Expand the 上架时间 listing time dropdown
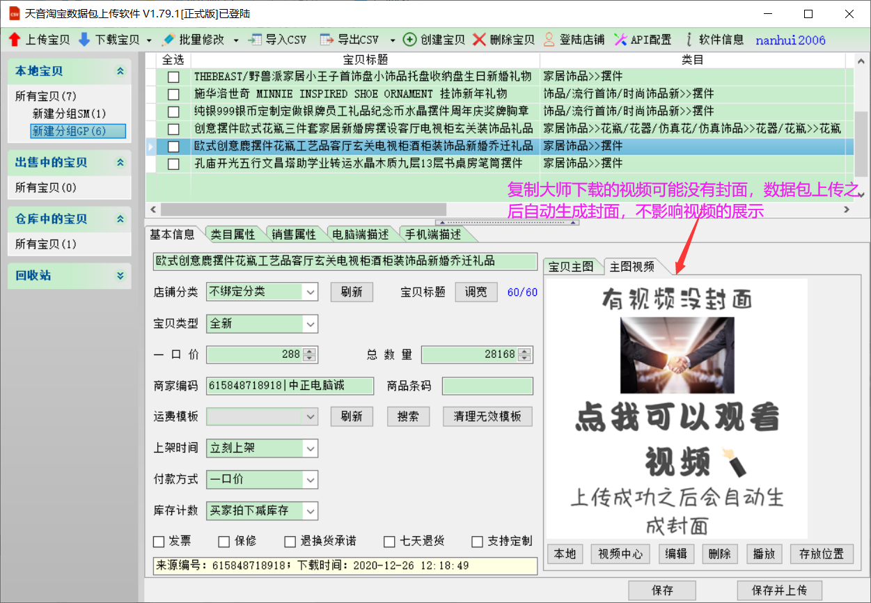871x603 pixels. click(x=311, y=448)
